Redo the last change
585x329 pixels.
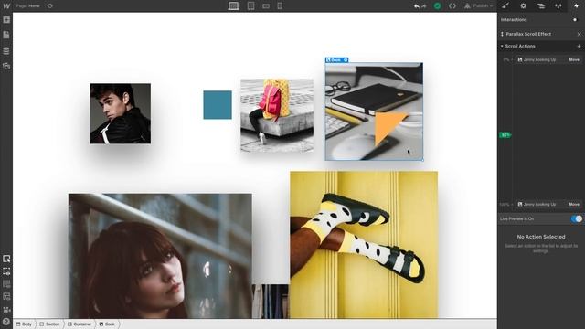424,6
